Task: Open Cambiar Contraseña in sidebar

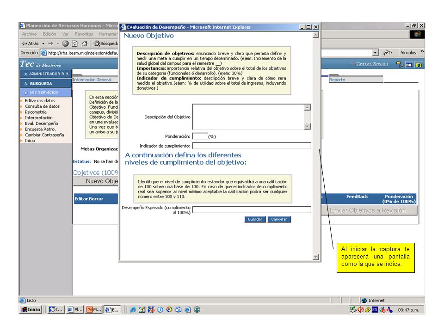Action: [44, 135]
